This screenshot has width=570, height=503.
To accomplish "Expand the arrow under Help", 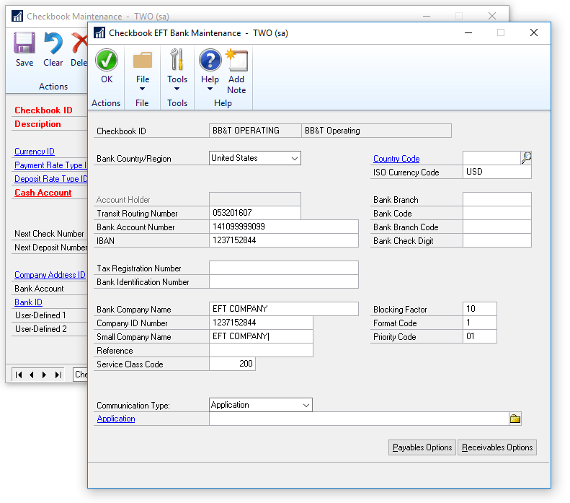I will tap(210, 89).
